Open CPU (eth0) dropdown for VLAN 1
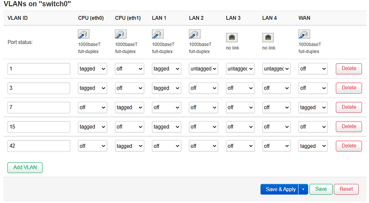 tap(93, 69)
